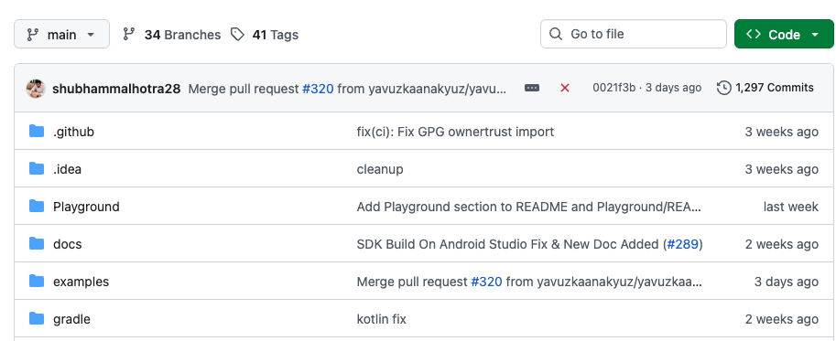Click '3 days ago' in the examples row

(x=786, y=282)
